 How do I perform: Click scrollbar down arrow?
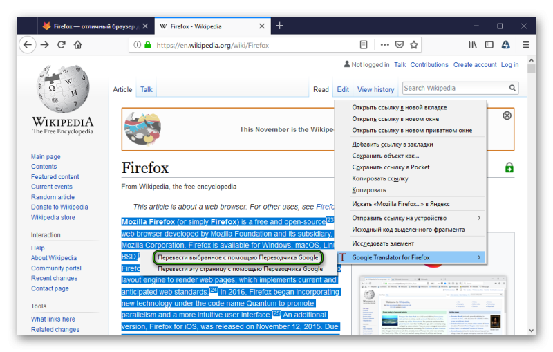531,331
